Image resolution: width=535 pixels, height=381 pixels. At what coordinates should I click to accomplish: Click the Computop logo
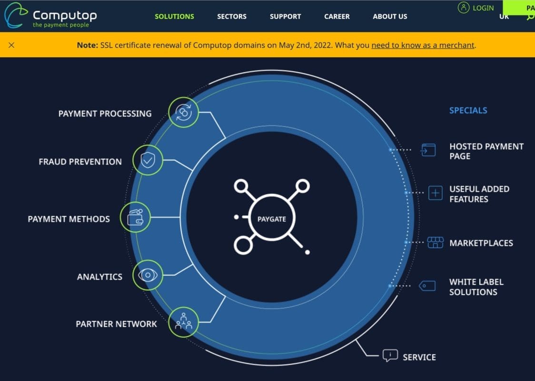tap(50, 15)
